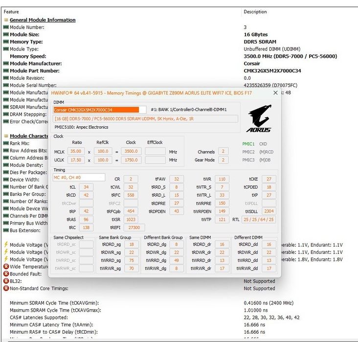Click the (M)RCD label
Image resolution: width=358 pixels, height=342 pixels.
(x=266, y=152)
